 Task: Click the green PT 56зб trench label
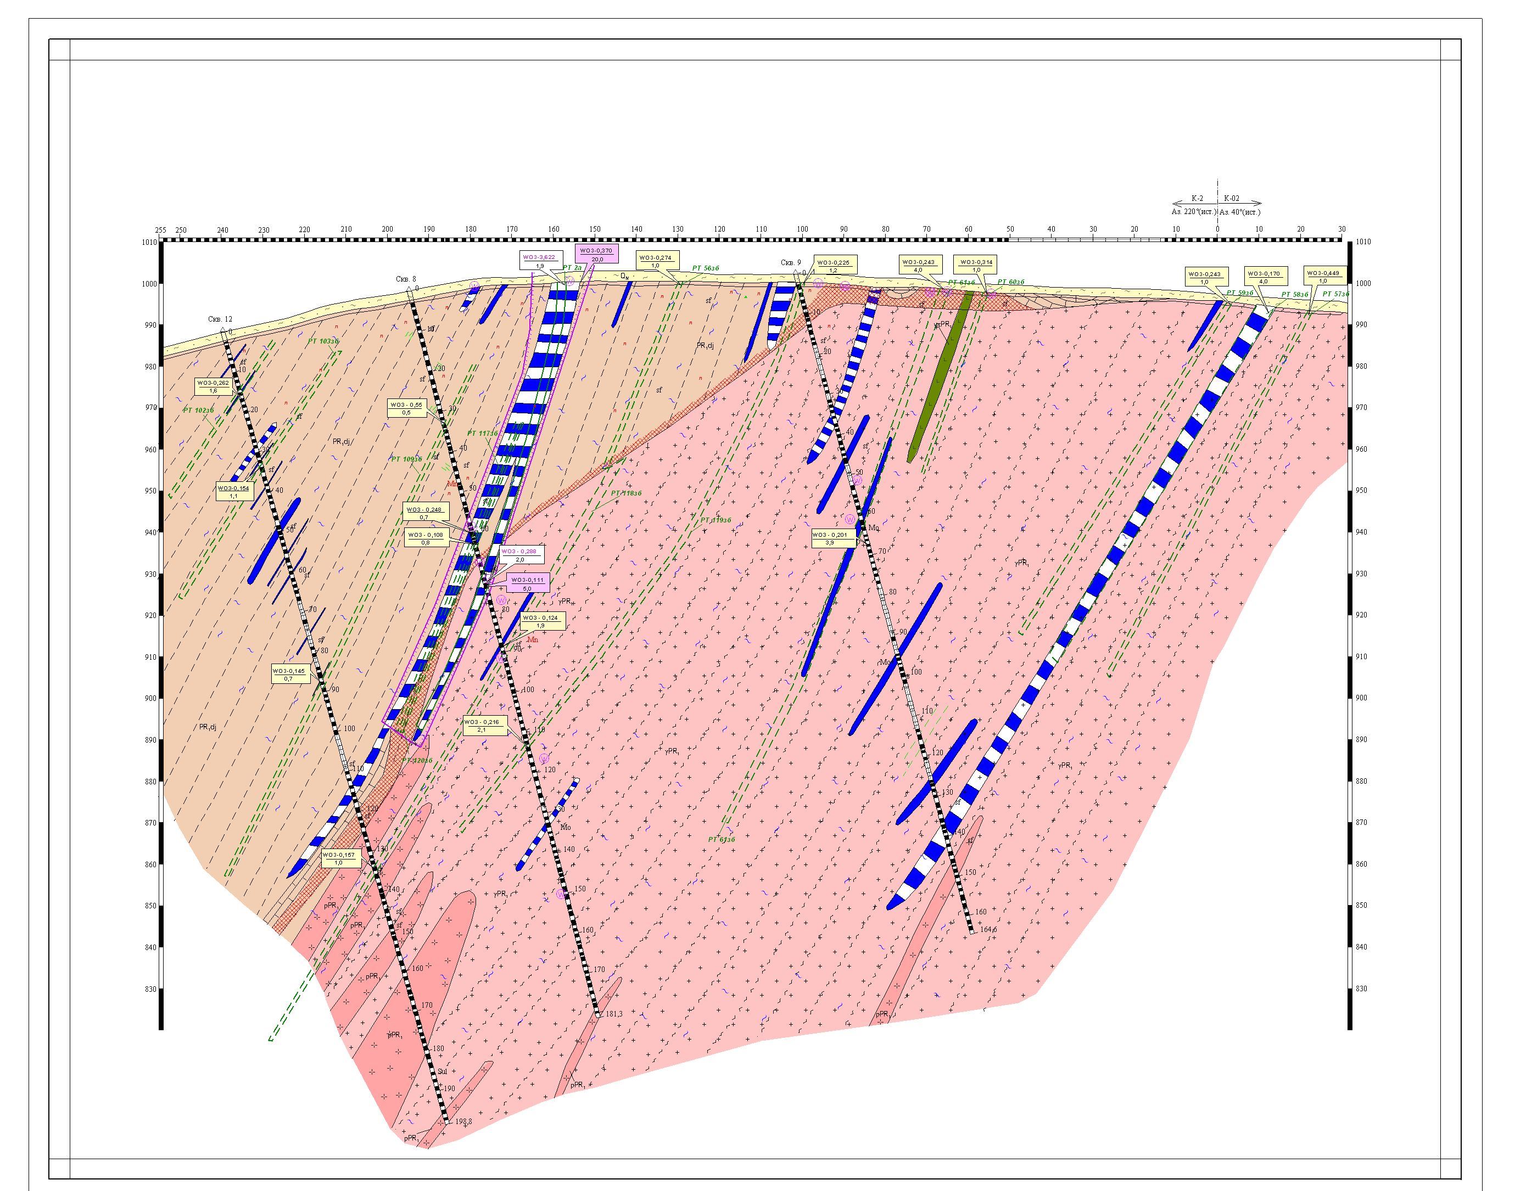705,268
